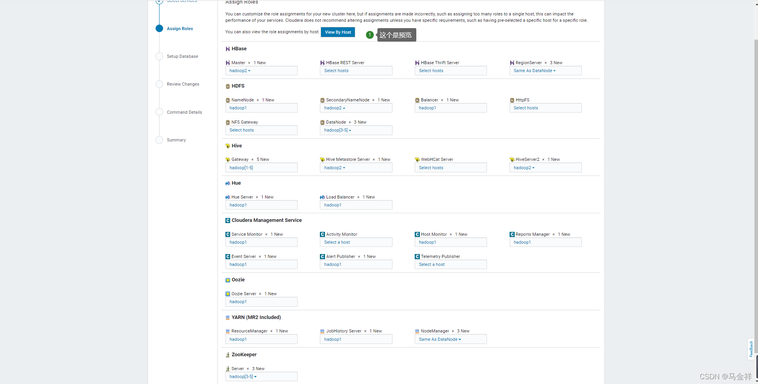Click the HBase Thrift Server role icon
Image resolution: width=758 pixels, height=384 pixels.
pyautogui.click(x=417, y=63)
